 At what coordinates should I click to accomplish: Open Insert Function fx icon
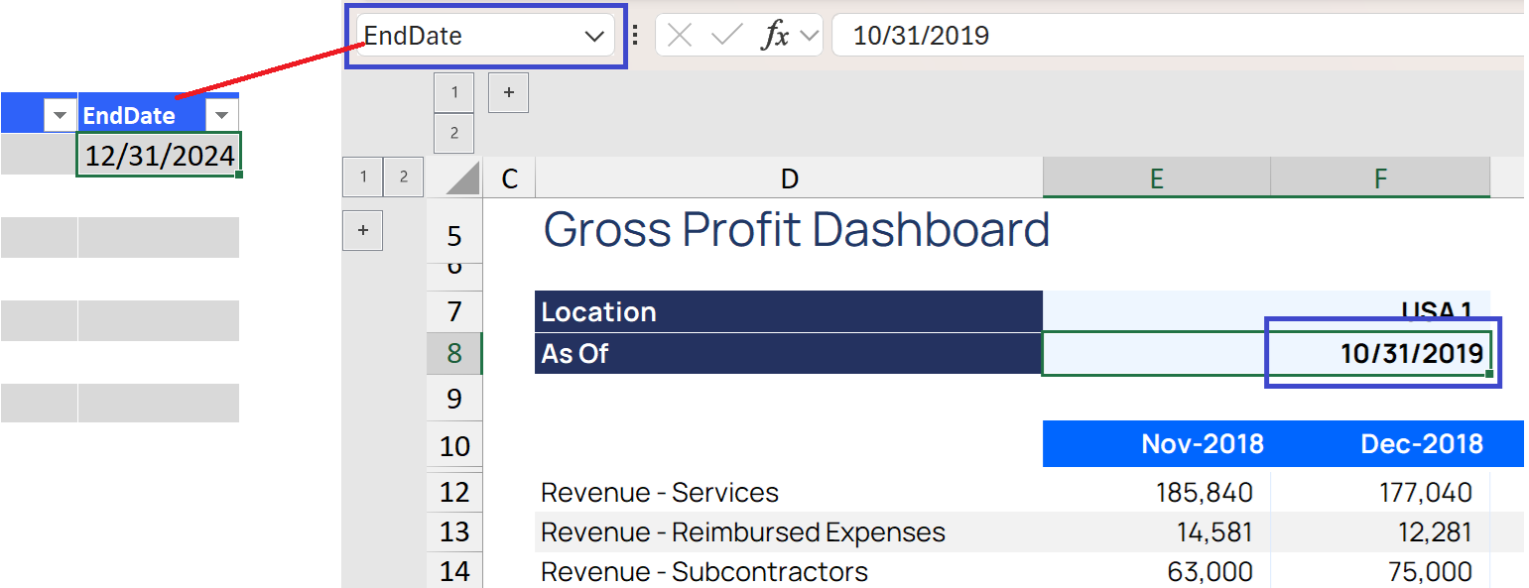point(774,36)
